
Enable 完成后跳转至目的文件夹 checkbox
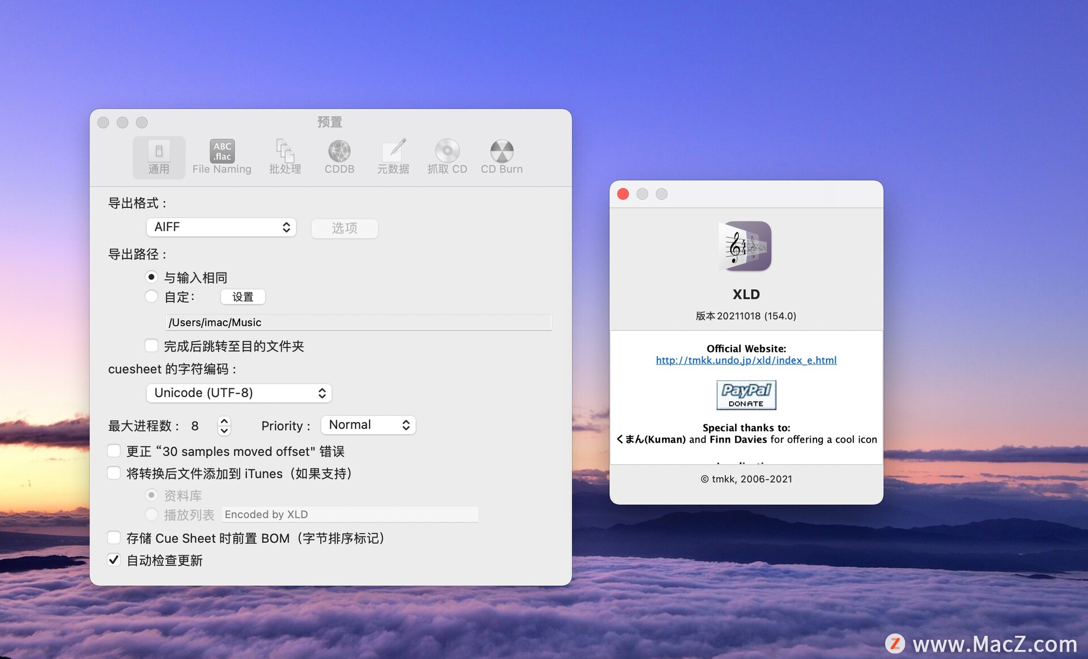[x=151, y=346]
